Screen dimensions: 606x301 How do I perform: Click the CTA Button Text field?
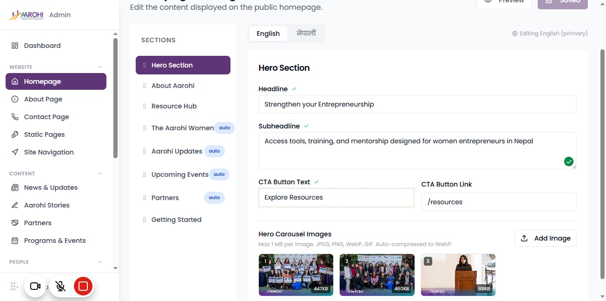click(x=336, y=197)
